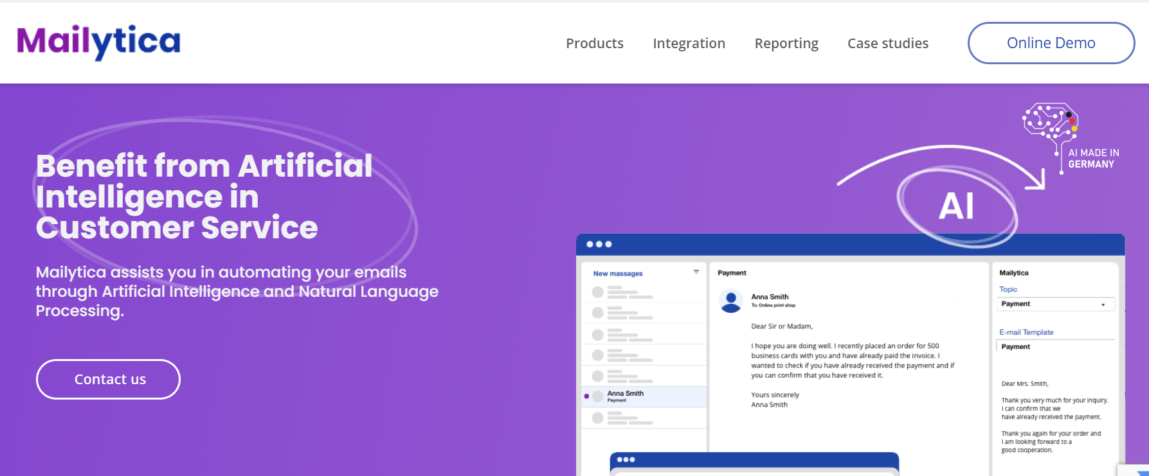Click the Mailytica email screenshot illustration

pyautogui.click(x=850, y=355)
